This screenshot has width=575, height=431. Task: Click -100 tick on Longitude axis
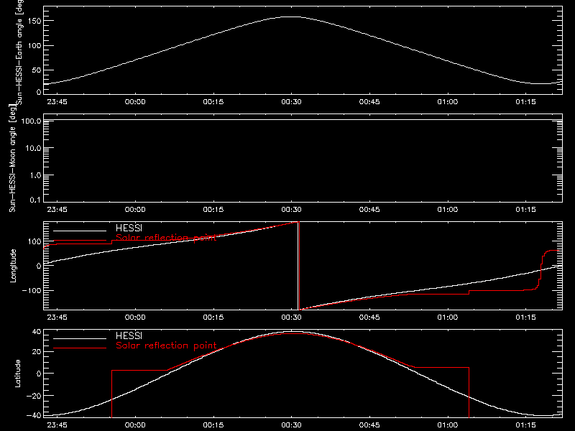(32, 290)
